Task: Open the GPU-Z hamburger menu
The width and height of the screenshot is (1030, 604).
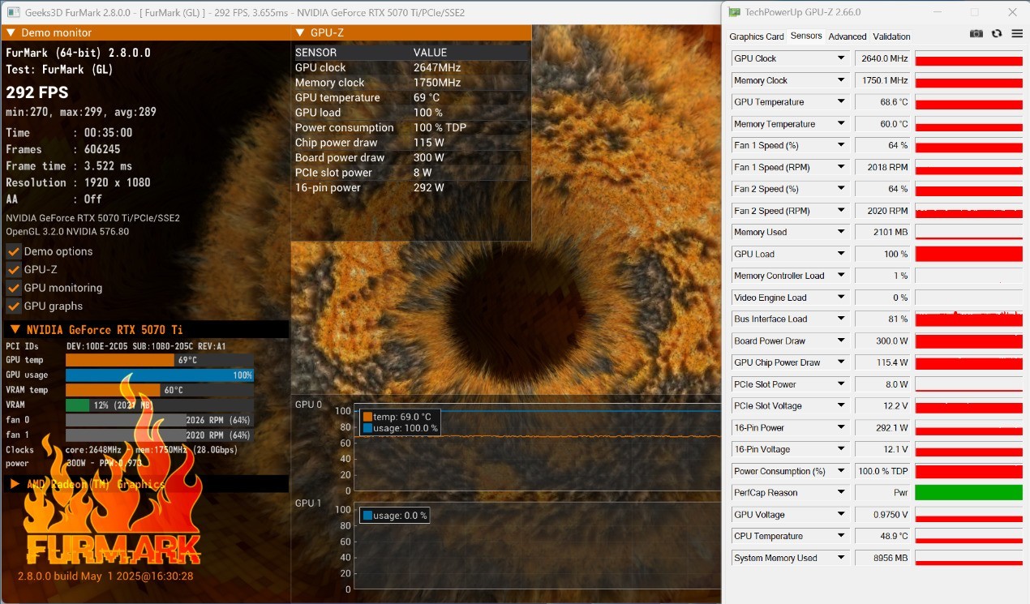Action: click(x=1017, y=34)
